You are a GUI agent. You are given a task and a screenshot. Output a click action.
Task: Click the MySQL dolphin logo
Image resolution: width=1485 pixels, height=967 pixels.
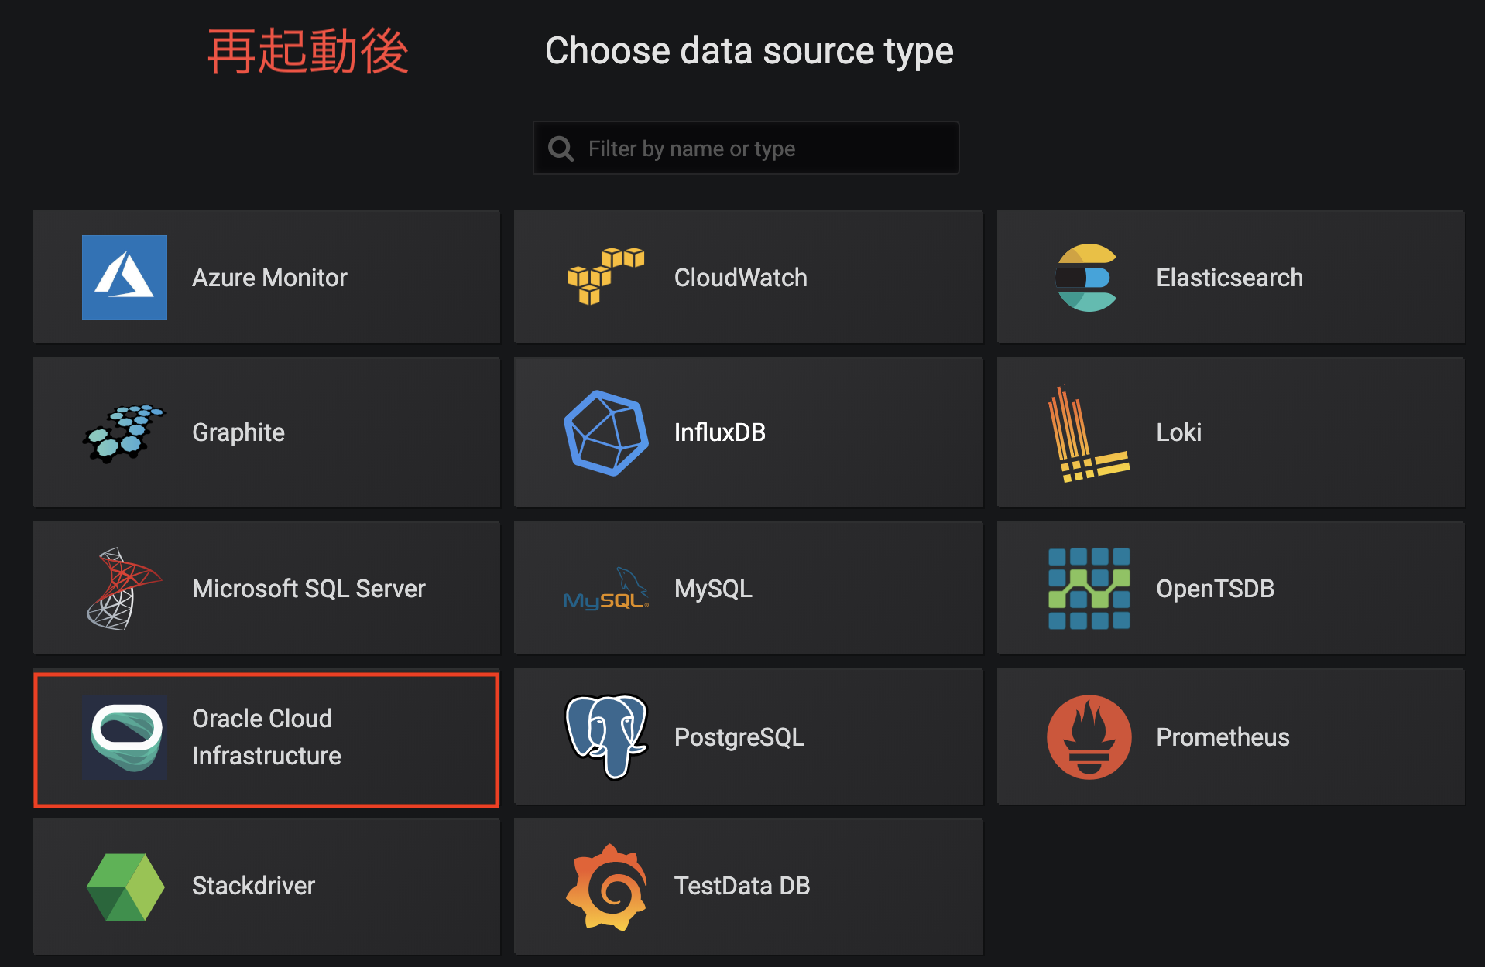coord(606,589)
